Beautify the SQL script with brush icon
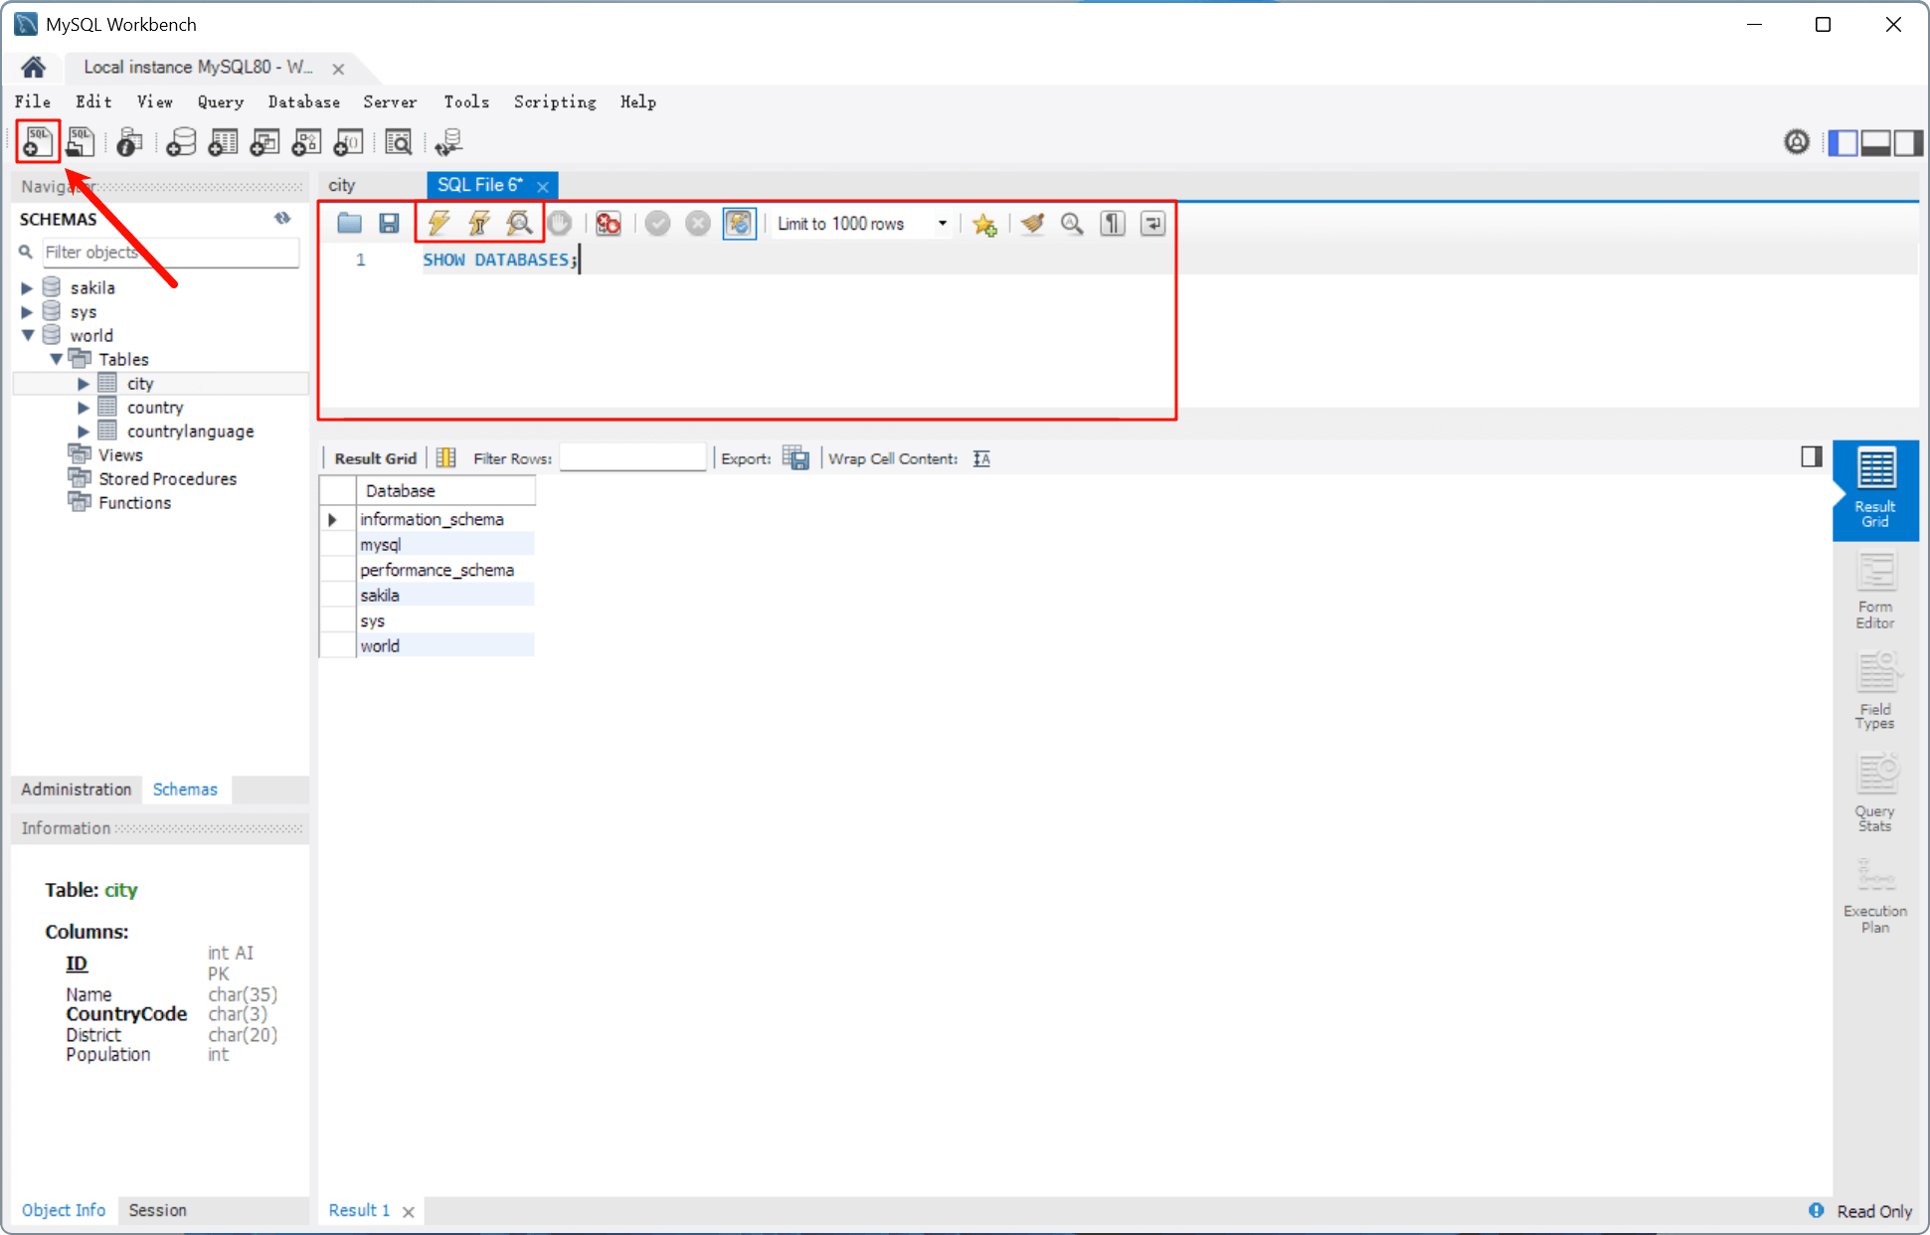Image resolution: width=1930 pixels, height=1235 pixels. point(1033,223)
